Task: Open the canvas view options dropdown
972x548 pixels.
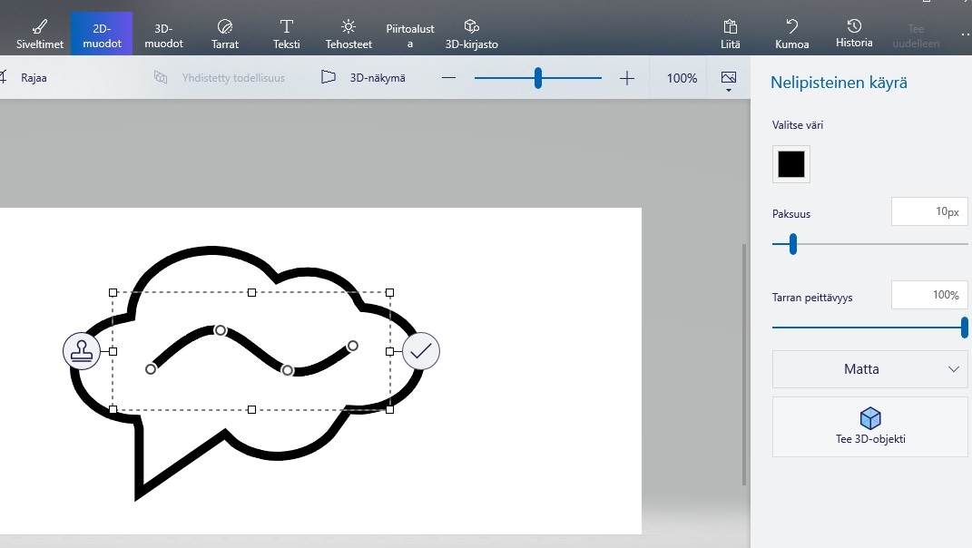Action: pos(728,80)
